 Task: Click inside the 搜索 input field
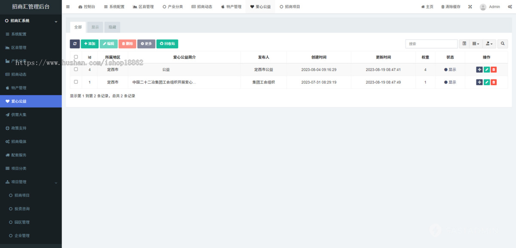coord(431,43)
